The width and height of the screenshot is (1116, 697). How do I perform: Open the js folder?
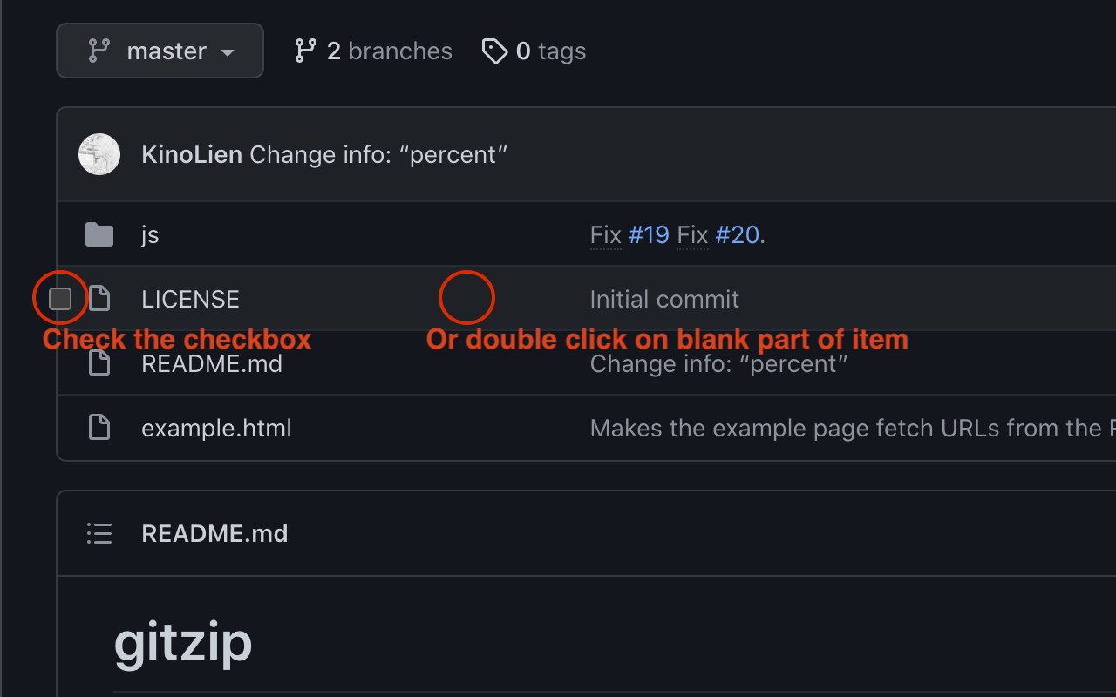(x=150, y=234)
